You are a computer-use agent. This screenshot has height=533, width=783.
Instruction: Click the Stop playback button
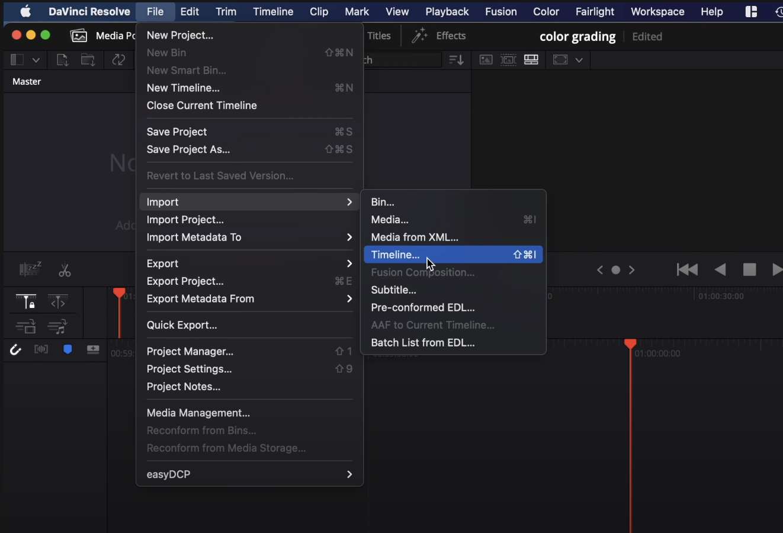click(750, 269)
